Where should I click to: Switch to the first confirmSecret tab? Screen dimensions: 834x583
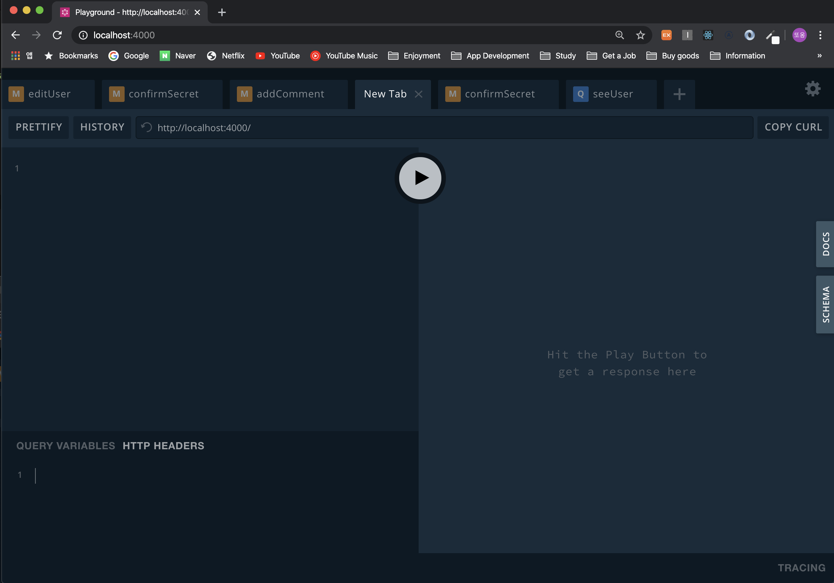coord(162,94)
